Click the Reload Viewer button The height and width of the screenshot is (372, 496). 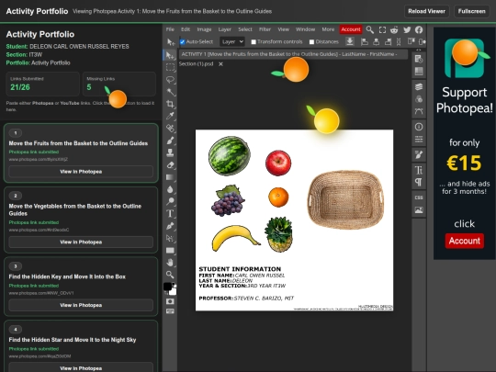[x=426, y=11]
